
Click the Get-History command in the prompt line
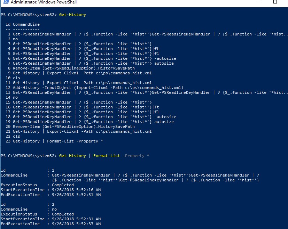pyautogui.click(x=72, y=155)
